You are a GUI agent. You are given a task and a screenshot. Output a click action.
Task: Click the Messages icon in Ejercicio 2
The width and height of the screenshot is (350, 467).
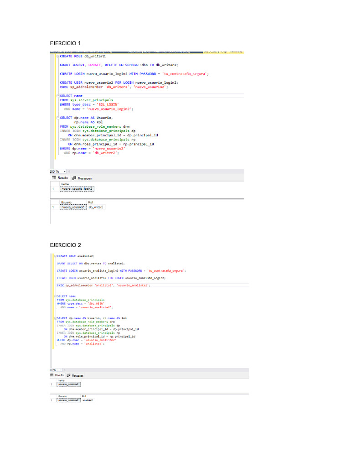(68, 376)
